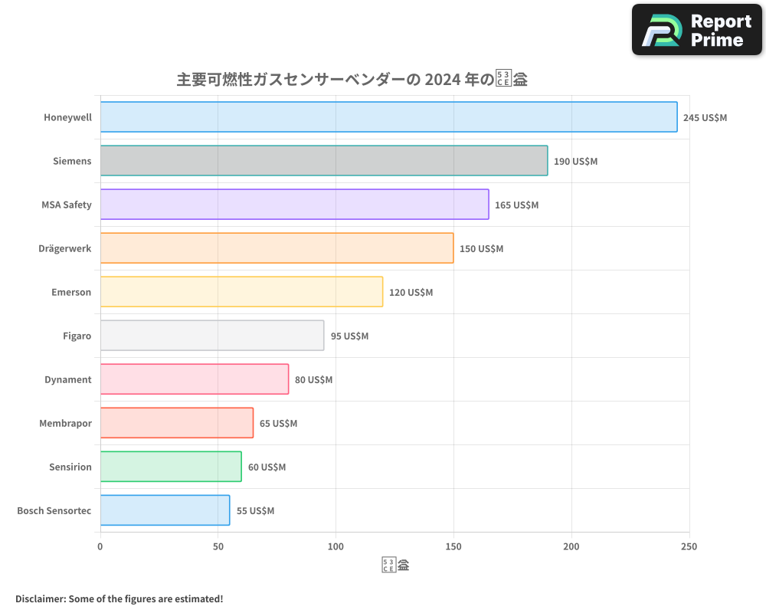The image size is (766, 613).
Task: Click the Dynament bar
Action: (194, 379)
